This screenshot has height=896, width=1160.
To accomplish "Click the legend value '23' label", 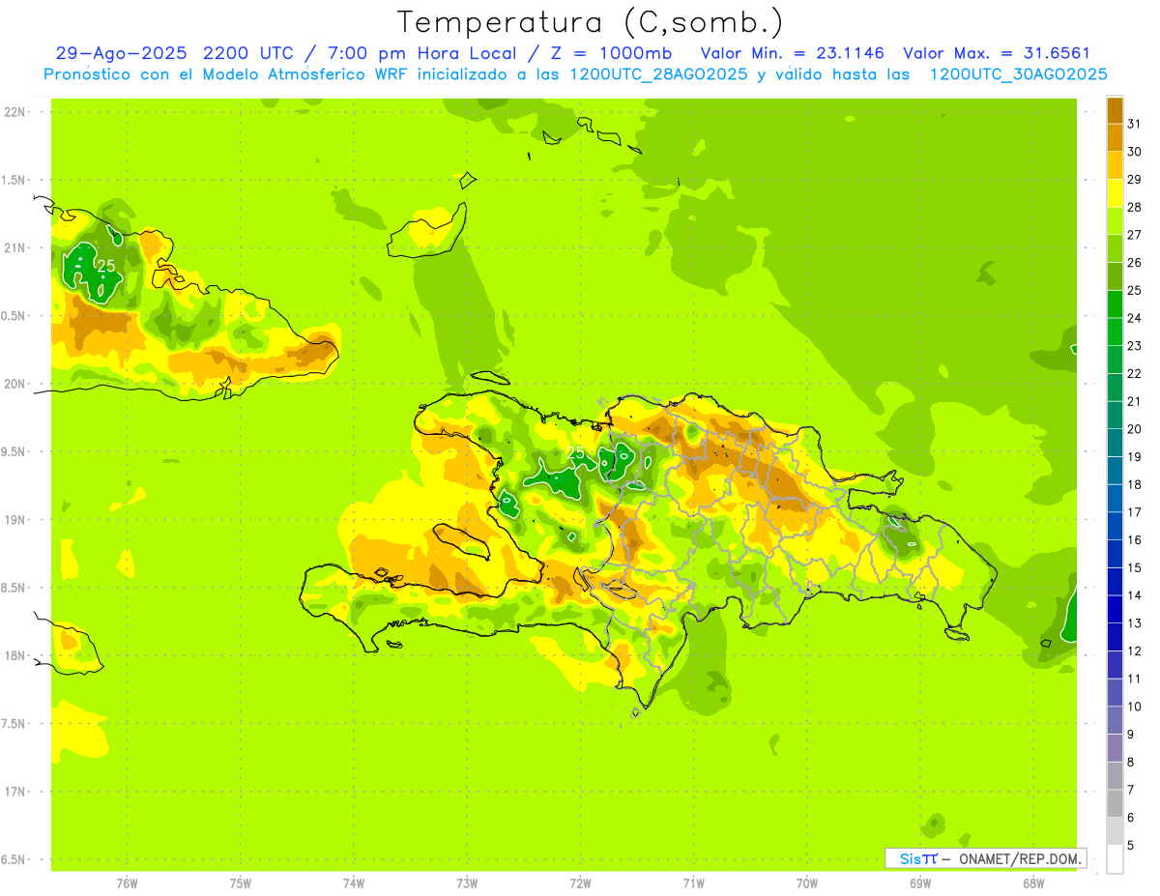I will [1134, 345].
